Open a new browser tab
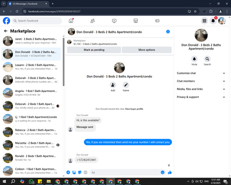Viewport: 231px width, 185px height. click(x=53, y=4)
